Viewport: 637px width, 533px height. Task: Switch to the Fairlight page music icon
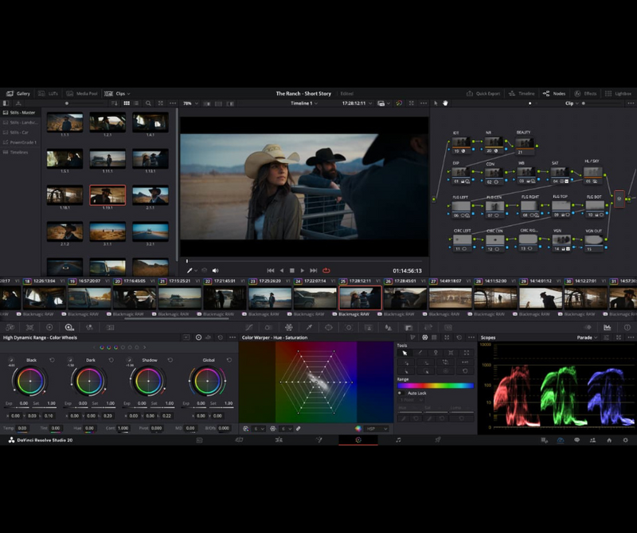tap(398, 440)
